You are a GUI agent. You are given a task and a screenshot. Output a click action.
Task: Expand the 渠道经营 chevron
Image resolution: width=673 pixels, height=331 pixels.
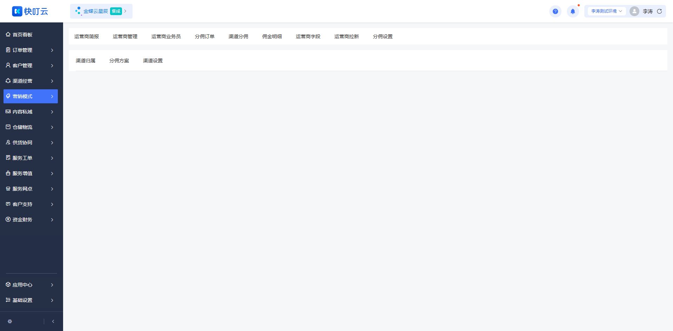[x=52, y=81]
